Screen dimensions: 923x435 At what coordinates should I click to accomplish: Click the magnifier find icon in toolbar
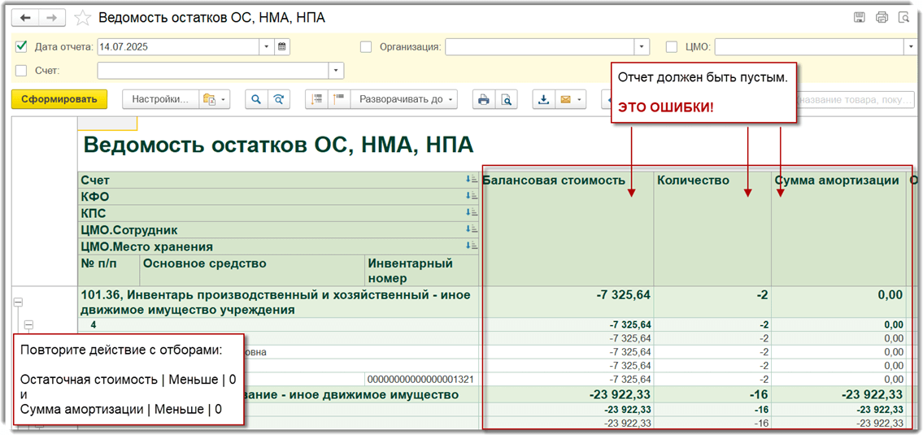click(256, 99)
